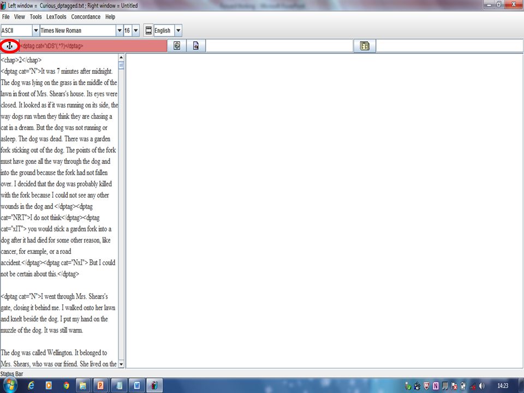
Task: Click the red dptag search pattern field
Action: pyautogui.click(x=93, y=46)
